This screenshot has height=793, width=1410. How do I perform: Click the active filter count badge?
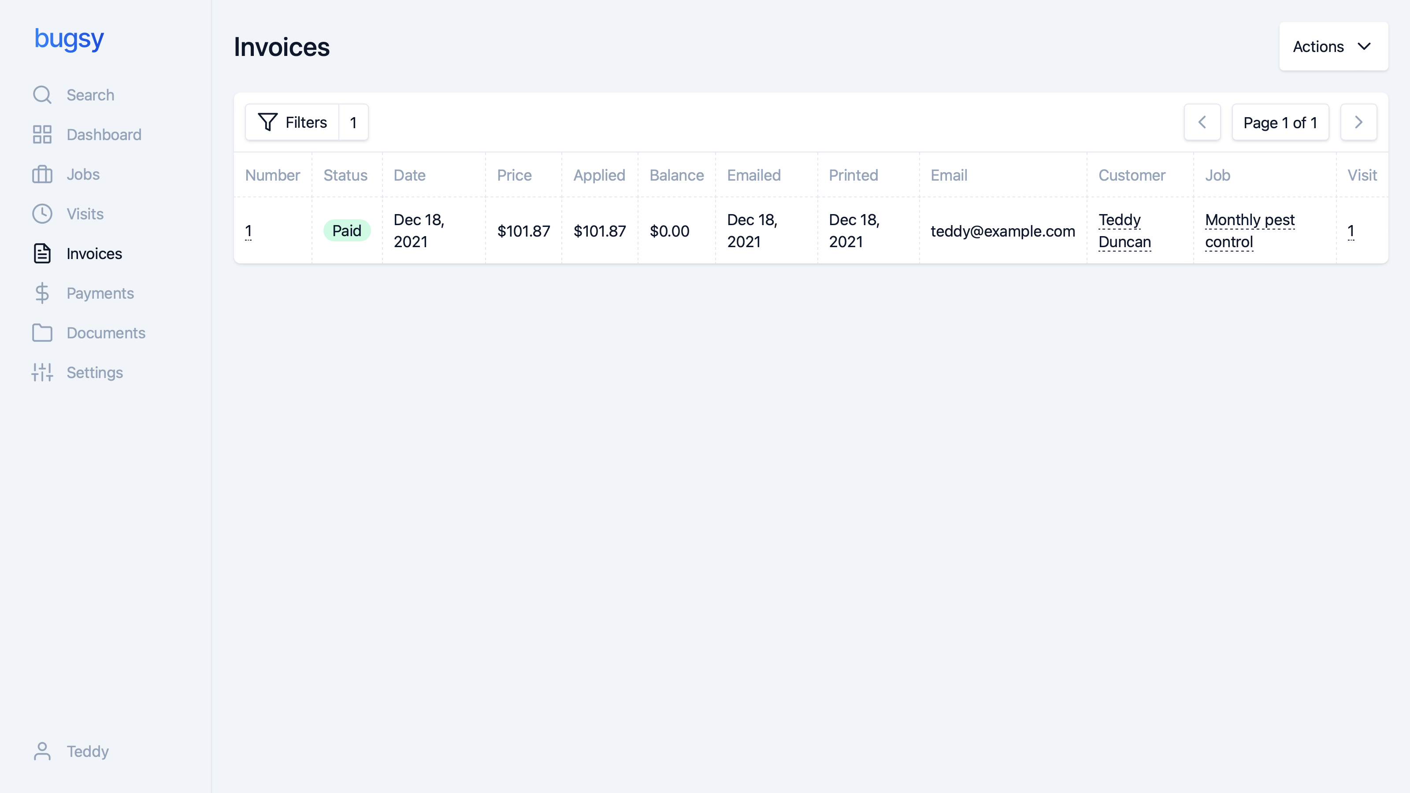coord(353,122)
